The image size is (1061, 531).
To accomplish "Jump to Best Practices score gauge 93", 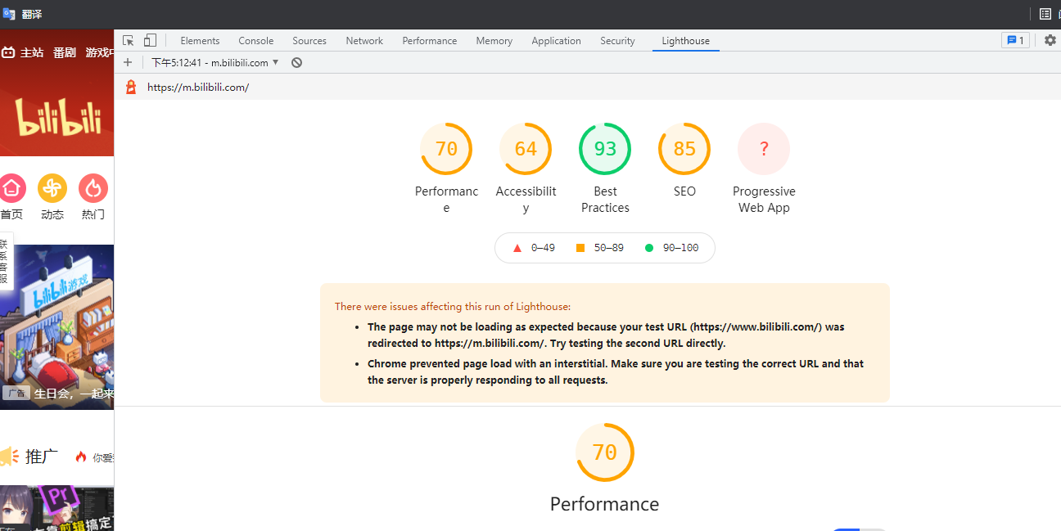I will (605, 149).
